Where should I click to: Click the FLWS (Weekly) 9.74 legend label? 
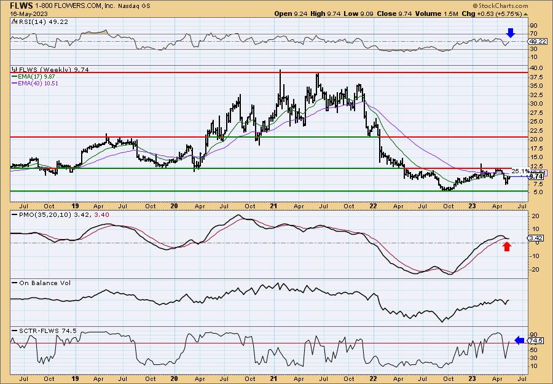(x=53, y=69)
